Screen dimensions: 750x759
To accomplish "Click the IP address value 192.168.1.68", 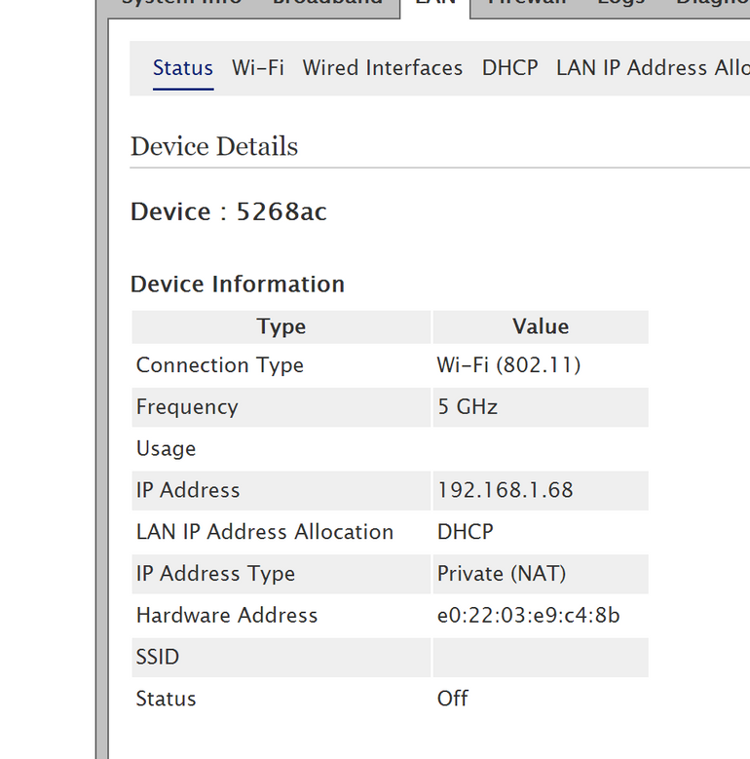I will click(505, 490).
